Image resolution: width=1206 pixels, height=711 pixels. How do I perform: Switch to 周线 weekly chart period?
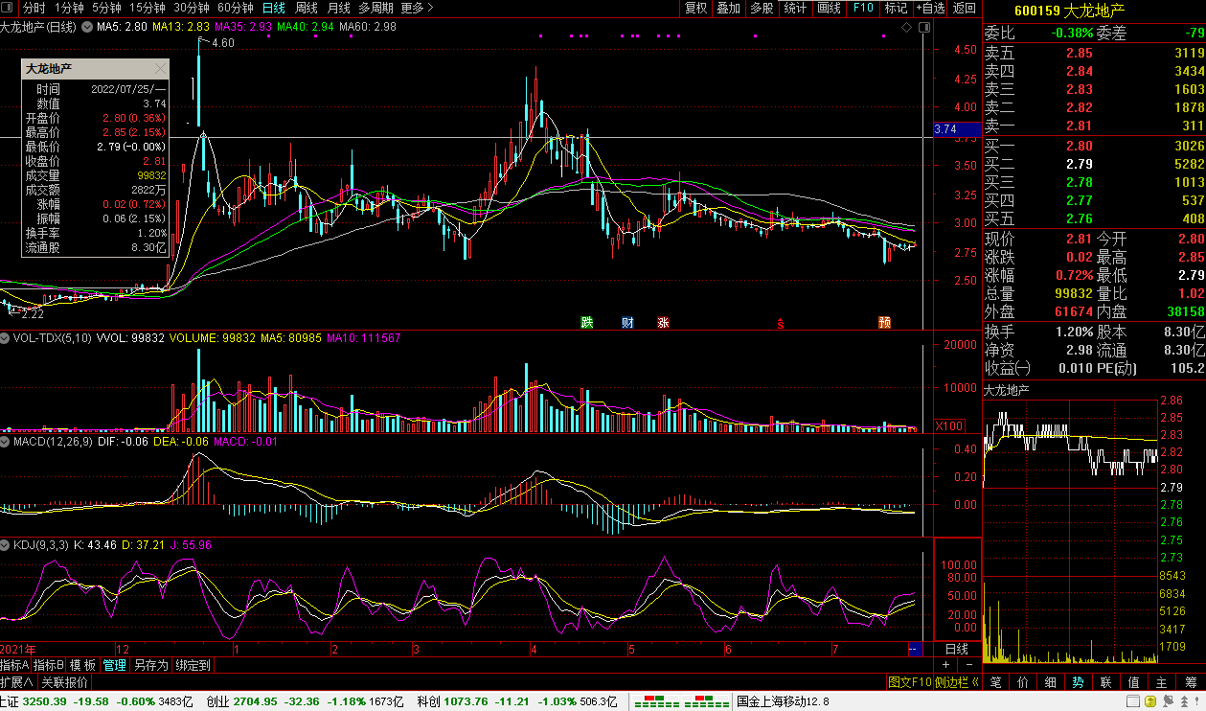click(306, 8)
